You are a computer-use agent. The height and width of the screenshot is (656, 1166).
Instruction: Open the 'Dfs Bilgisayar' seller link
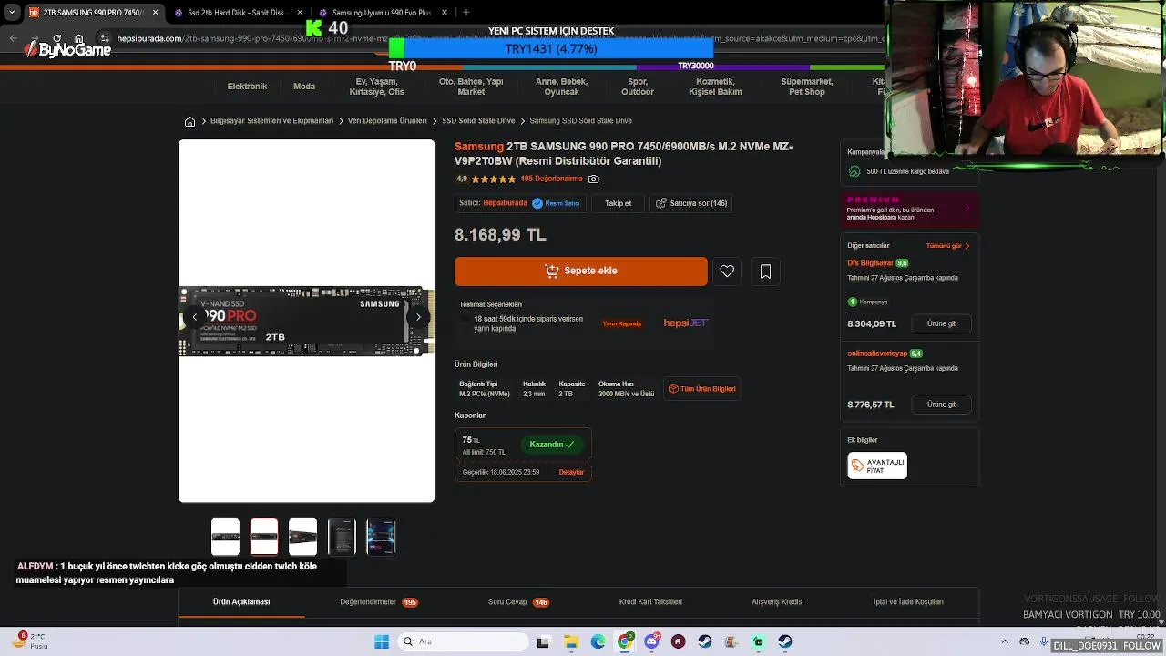tap(870, 263)
